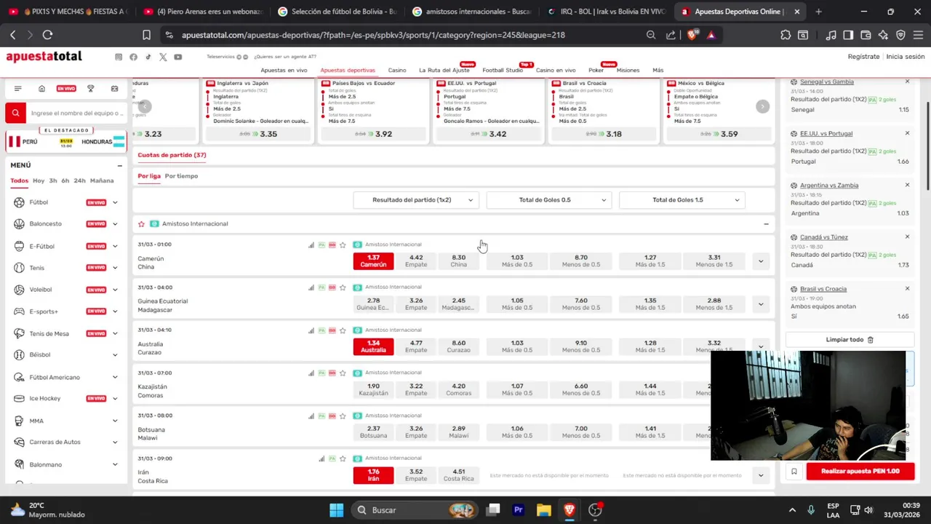Open the TikTok social icon
Viewport: 931px width, 524px height.
(x=148, y=57)
